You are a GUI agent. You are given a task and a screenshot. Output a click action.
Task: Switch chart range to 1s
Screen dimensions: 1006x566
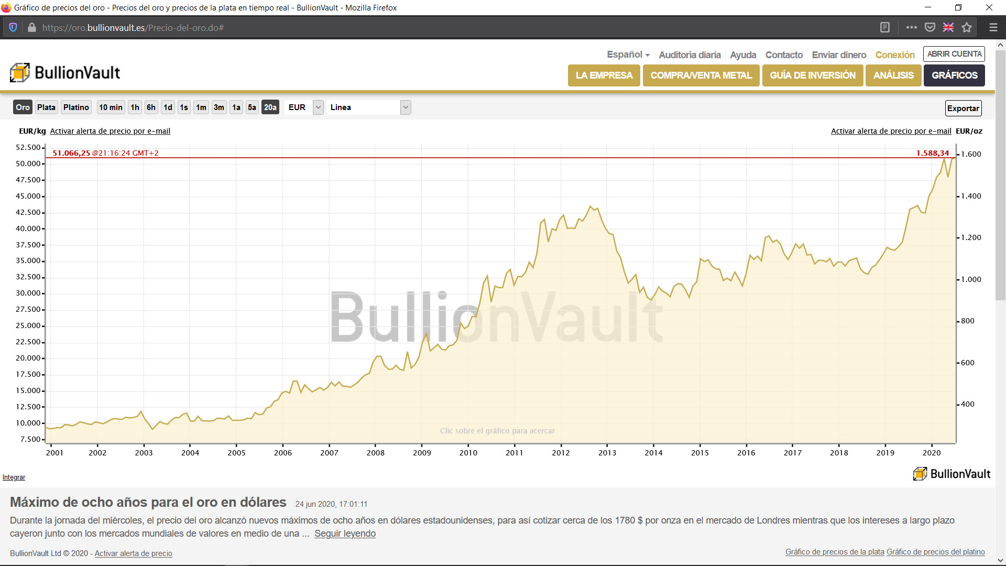click(x=184, y=107)
